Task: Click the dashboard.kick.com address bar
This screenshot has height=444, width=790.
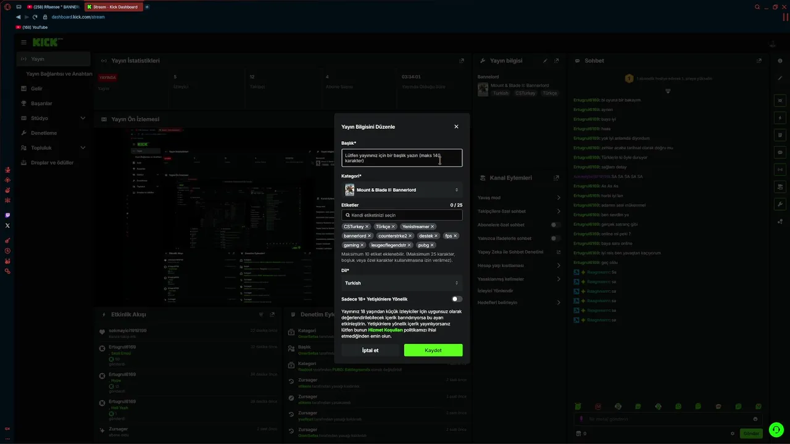Action: (x=78, y=17)
